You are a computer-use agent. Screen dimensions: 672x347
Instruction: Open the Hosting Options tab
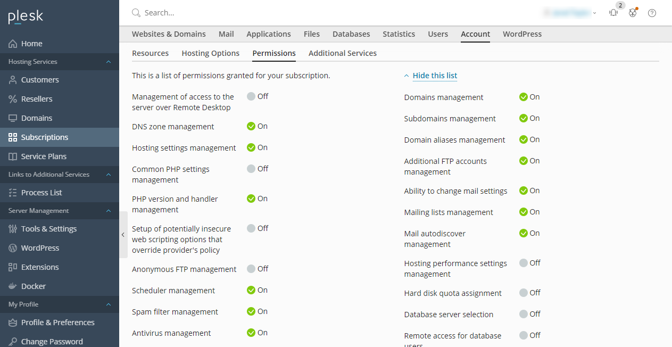pos(209,53)
